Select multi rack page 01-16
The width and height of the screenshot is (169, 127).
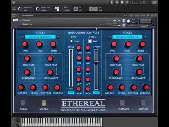(125, 15)
